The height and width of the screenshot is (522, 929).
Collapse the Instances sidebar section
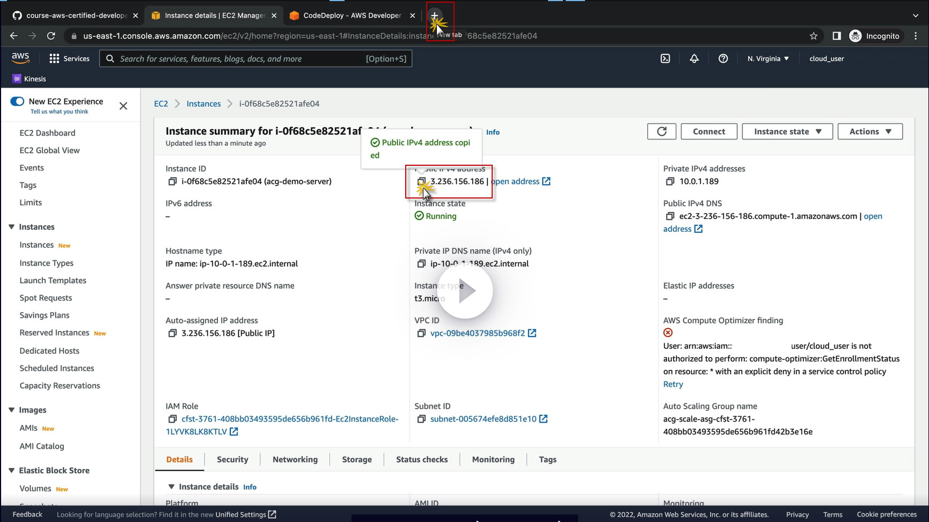coord(11,227)
